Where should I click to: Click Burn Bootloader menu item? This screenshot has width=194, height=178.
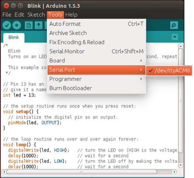click(96, 88)
